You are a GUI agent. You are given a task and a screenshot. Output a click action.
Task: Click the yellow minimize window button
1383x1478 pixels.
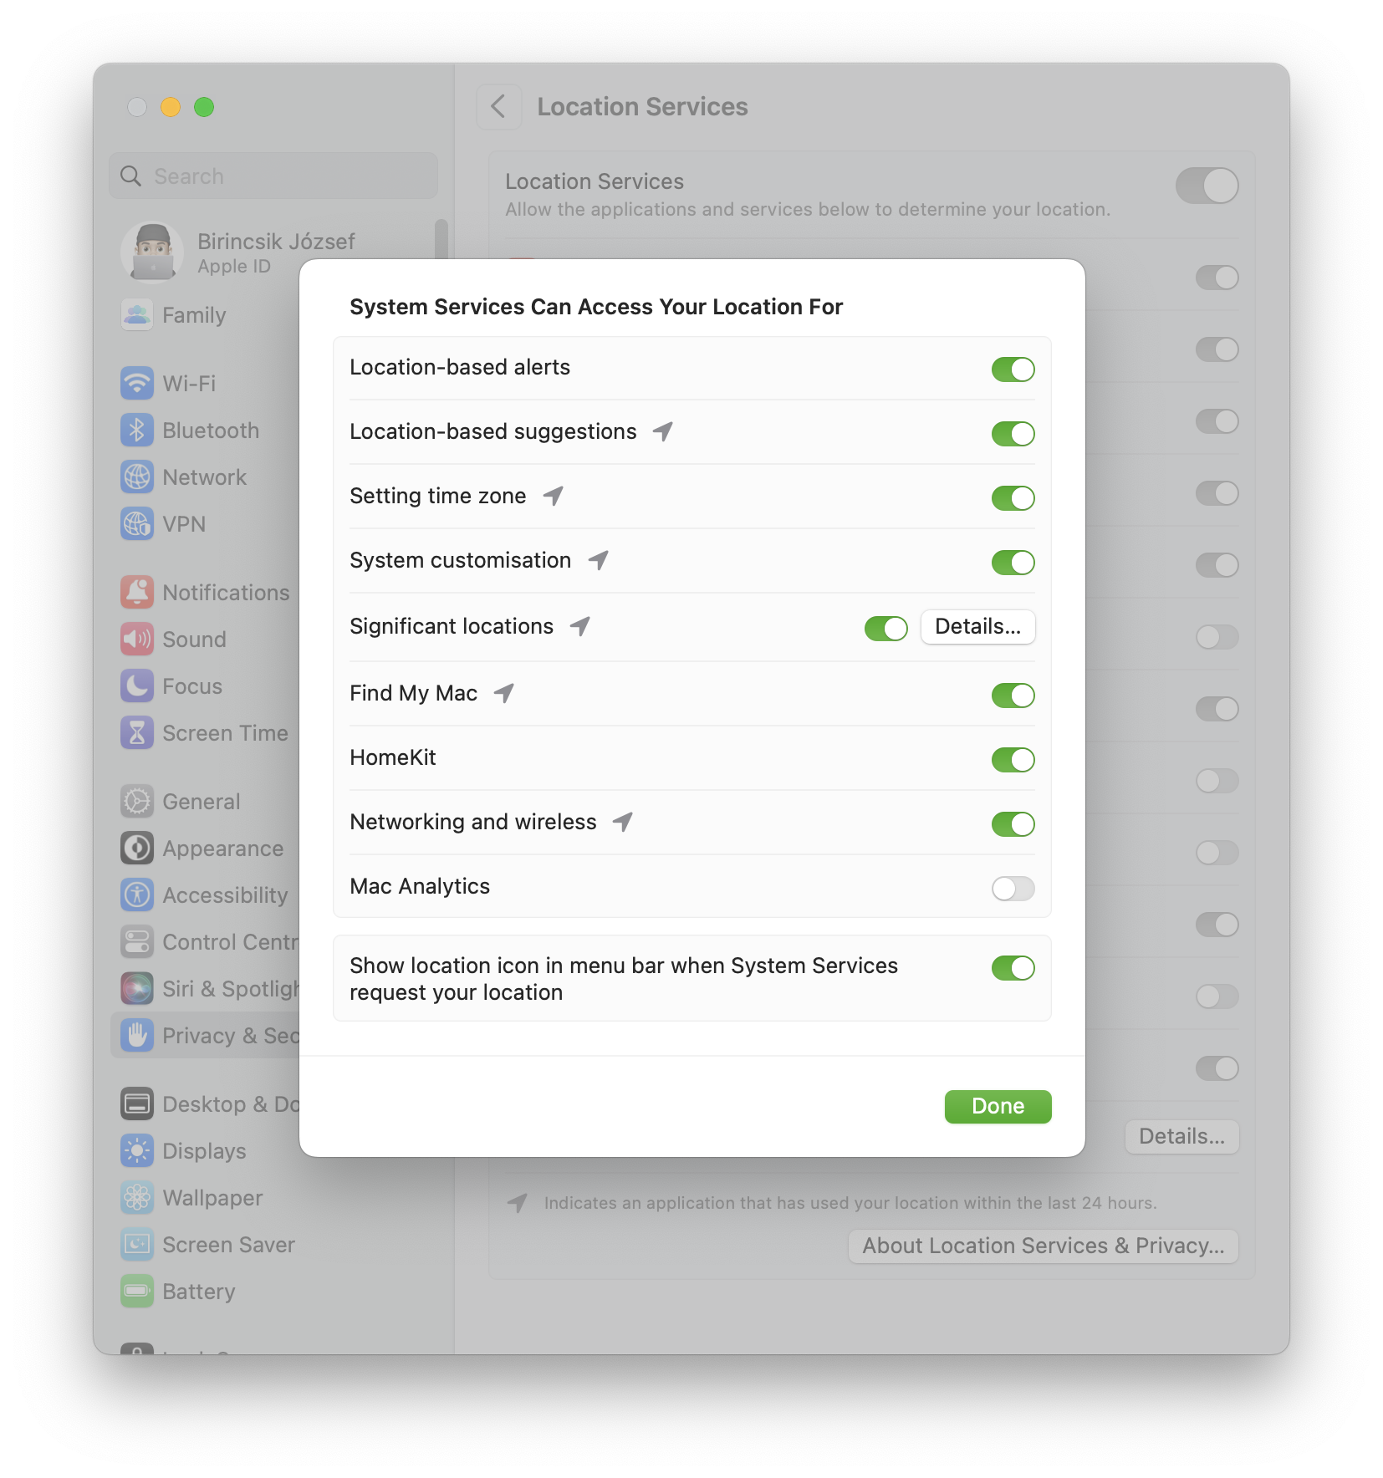[x=171, y=107]
